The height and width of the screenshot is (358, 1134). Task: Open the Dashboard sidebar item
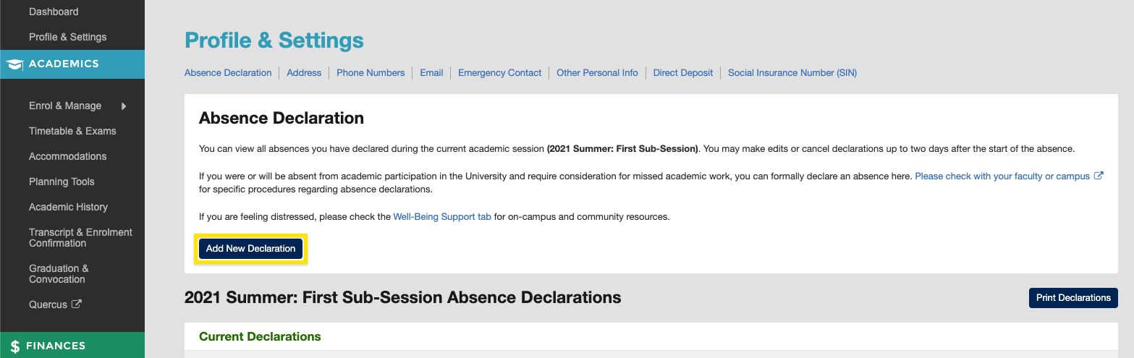pyautogui.click(x=54, y=12)
